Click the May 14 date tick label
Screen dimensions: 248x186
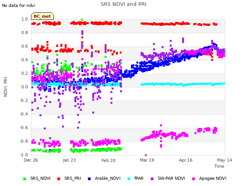pos(224,160)
